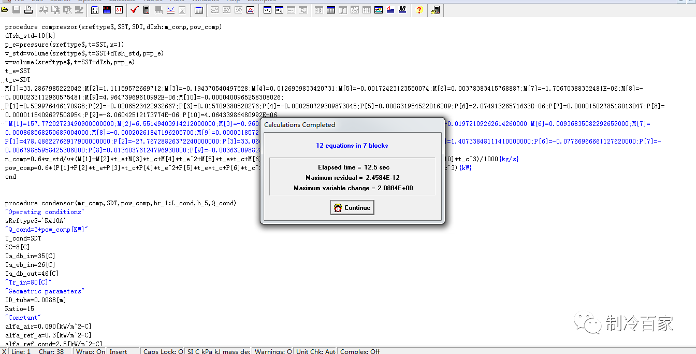Open the Diagram window icon
The height and width of the screenshot is (354, 696).
[379, 10]
